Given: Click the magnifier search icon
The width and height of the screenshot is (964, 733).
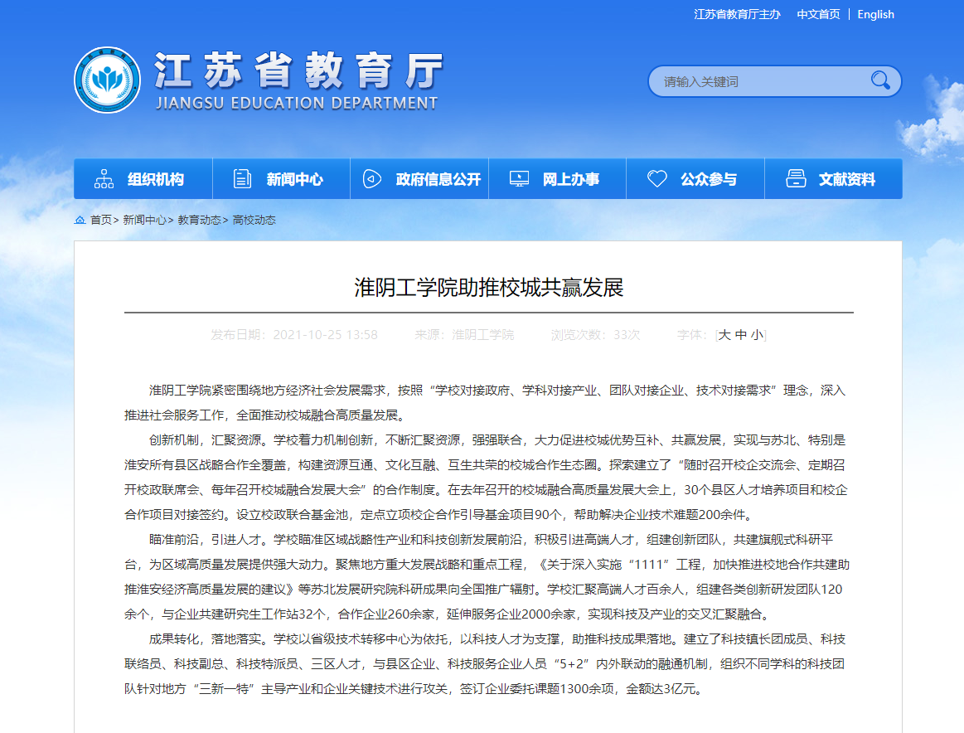Looking at the screenshot, I should (879, 80).
